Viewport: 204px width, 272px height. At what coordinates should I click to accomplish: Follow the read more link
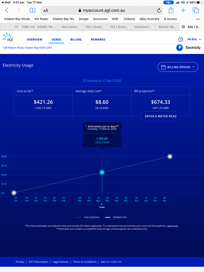pyautogui.click(x=173, y=226)
